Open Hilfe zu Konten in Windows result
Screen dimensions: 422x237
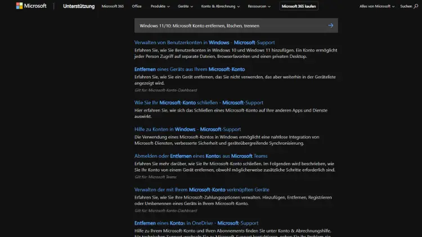click(187, 129)
